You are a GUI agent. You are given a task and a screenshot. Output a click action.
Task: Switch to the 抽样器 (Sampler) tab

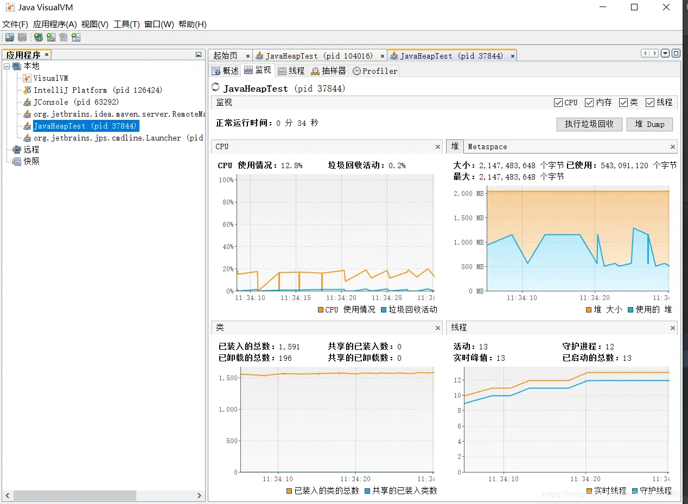pos(328,71)
